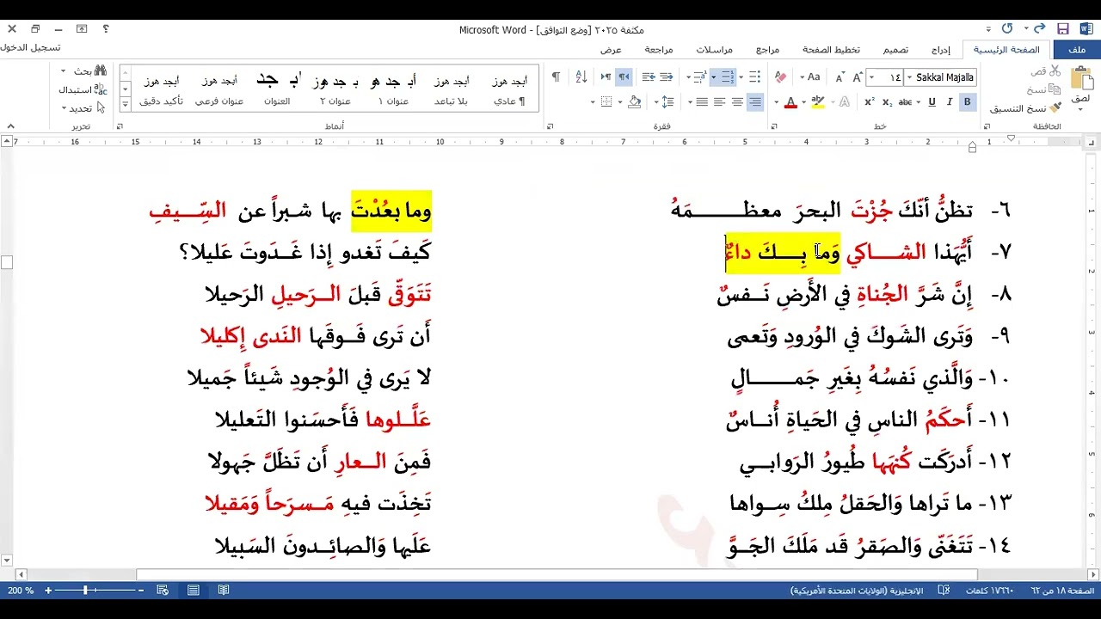Click the Decrease Indent icon

(667, 77)
